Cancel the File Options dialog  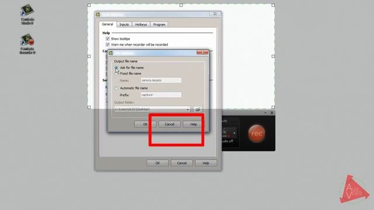pos(169,124)
